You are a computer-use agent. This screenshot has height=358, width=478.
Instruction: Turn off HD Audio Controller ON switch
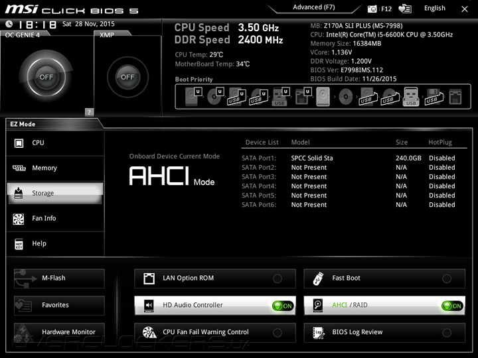tap(283, 306)
